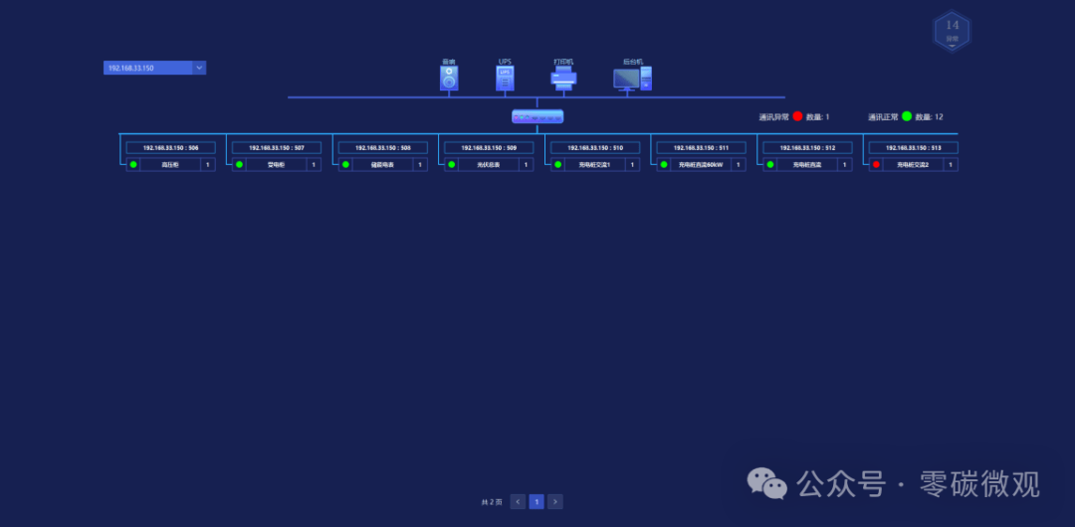
Task: Open the 充电桩交流2 device entry
Action: [x=913, y=164]
